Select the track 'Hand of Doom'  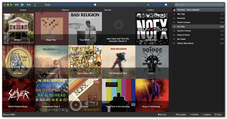pyautogui.click(x=198, y=35)
